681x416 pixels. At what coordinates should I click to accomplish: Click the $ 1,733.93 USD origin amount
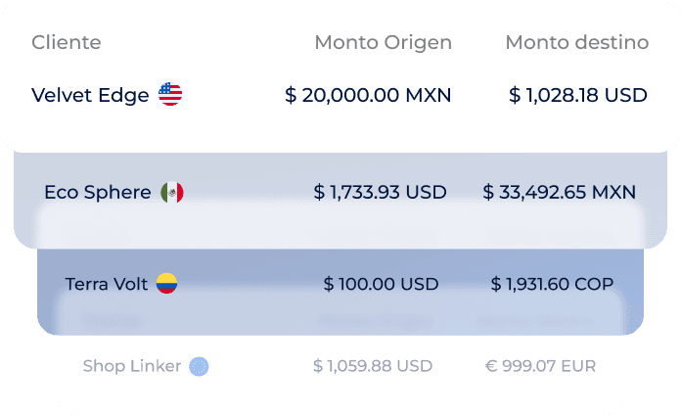pos(380,192)
